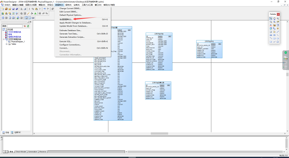Choose Apply Model Changes to Database
The image size is (289, 158).
(76, 23)
